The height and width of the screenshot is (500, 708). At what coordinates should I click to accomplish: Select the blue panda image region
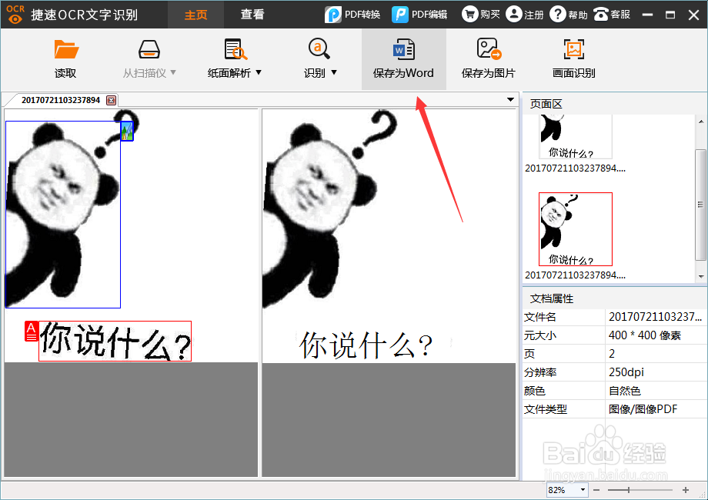(63, 215)
